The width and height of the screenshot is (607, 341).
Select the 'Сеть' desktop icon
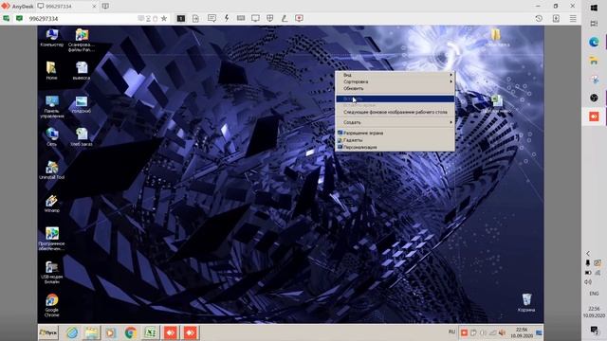point(51,136)
